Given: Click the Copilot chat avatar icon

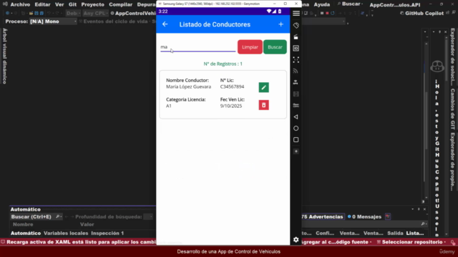Looking at the screenshot, I should [437, 66].
